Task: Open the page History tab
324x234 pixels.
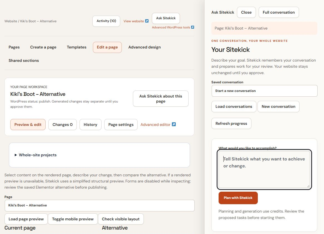Action: [90, 125]
